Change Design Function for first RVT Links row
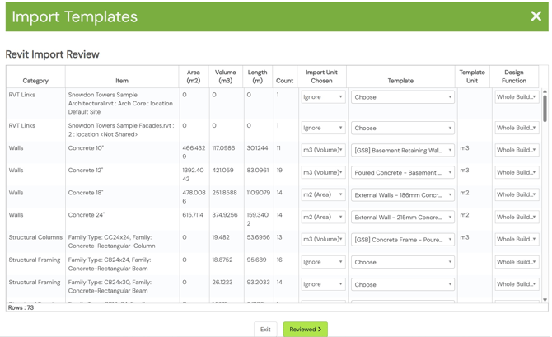Screen dimensions: 552x337 (x=517, y=97)
